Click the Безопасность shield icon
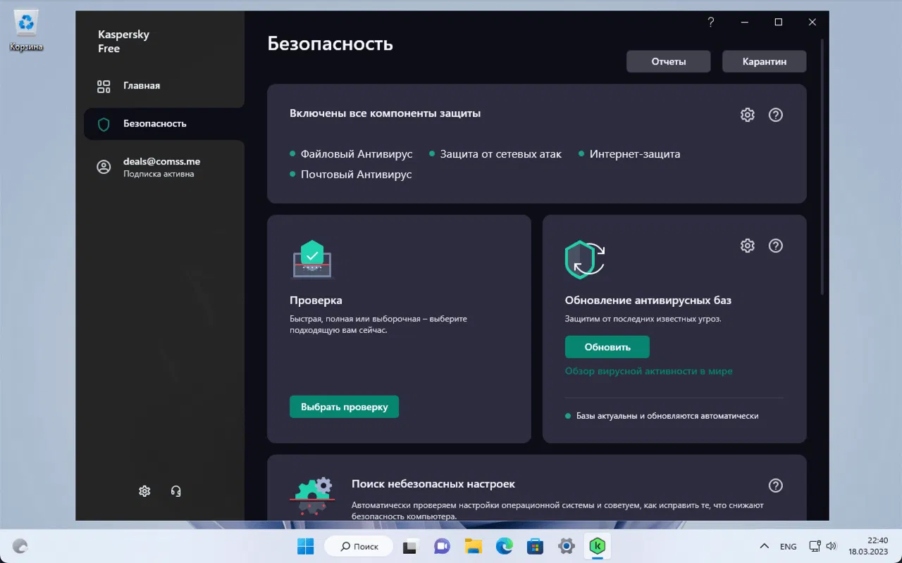 104,125
